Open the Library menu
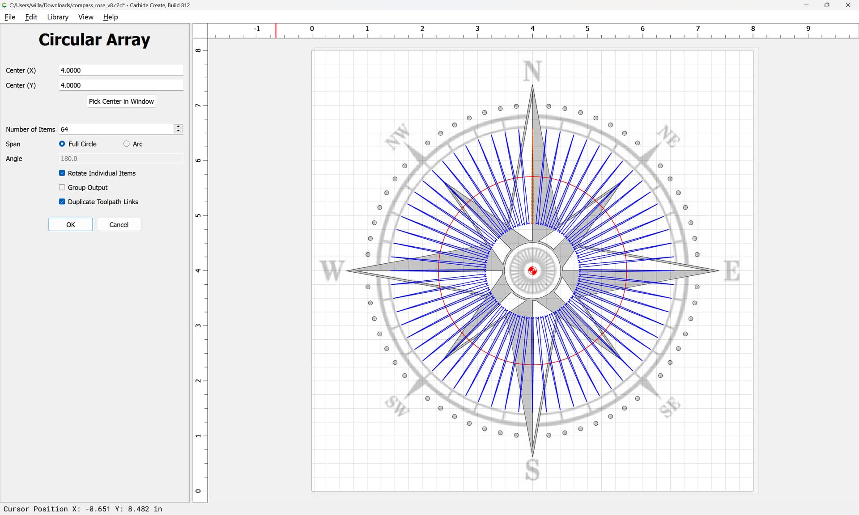The height and width of the screenshot is (515, 859). tap(58, 17)
